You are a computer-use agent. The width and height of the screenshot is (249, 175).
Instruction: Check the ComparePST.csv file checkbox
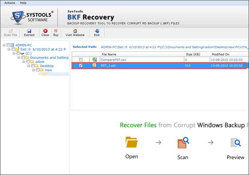pyautogui.click(x=81, y=60)
